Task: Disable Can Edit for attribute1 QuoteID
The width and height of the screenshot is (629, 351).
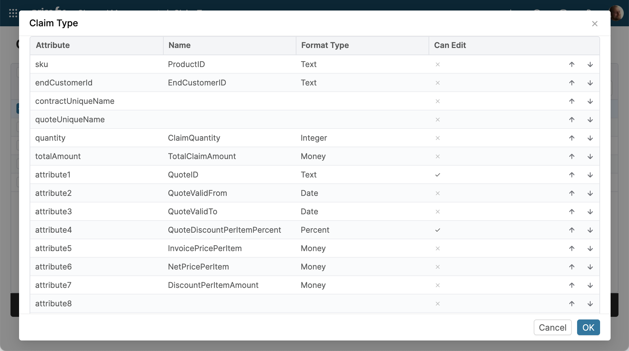Action: click(x=437, y=175)
